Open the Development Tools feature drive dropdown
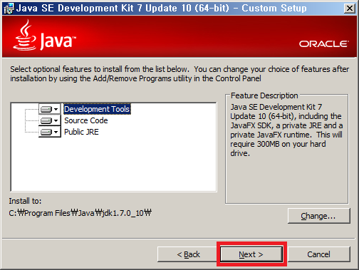The width and height of the screenshot is (359, 270). tap(50, 109)
